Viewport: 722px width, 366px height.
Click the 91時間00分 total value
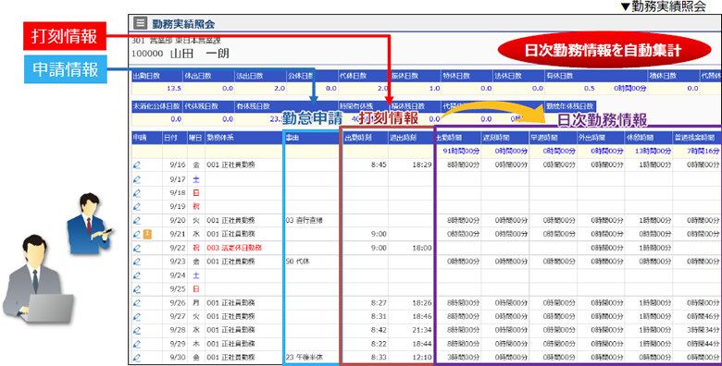point(461,151)
